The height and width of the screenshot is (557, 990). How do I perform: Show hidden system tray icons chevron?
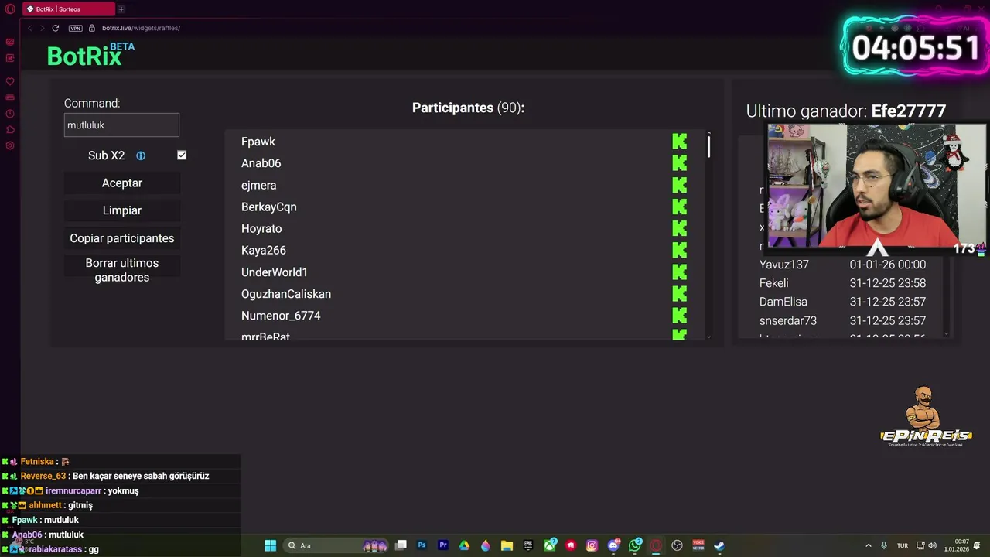(868, 545)
